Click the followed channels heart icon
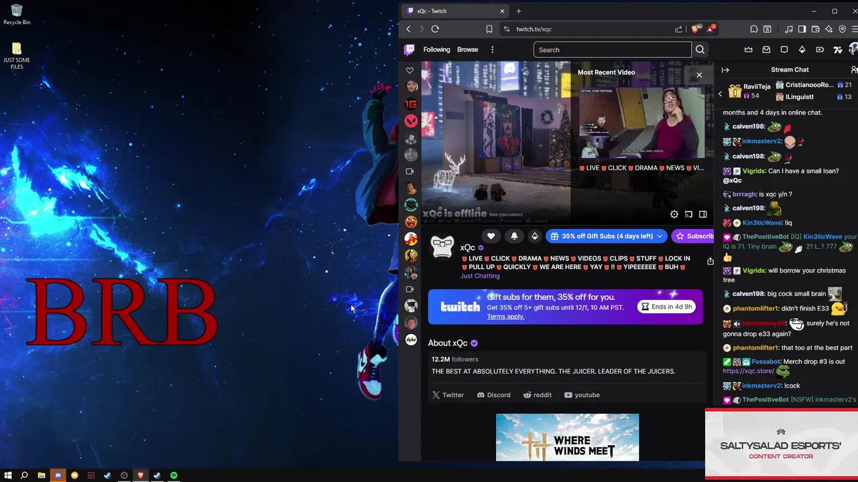The width and height of the screenshot is (858, 482). (410, 70)
